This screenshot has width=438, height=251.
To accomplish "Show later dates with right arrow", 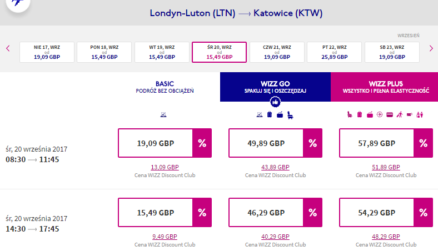I will [431, 48].
